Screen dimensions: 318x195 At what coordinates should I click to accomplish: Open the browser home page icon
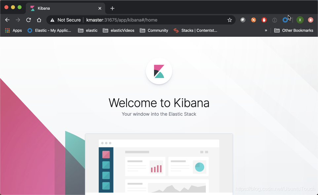pos(39,20)
